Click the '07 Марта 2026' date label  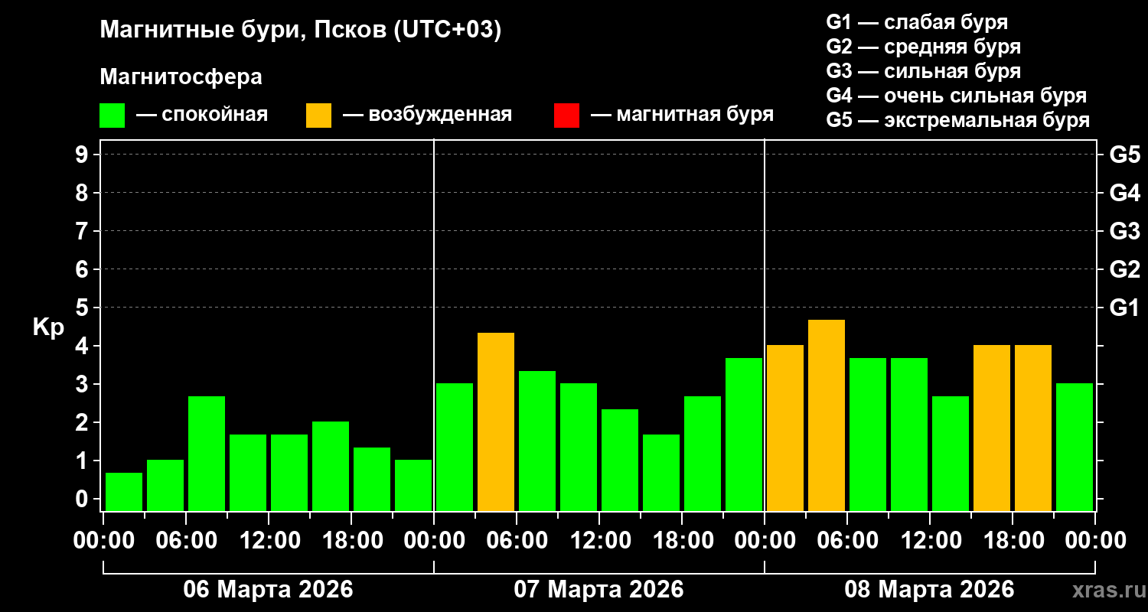tap(598, 590)
